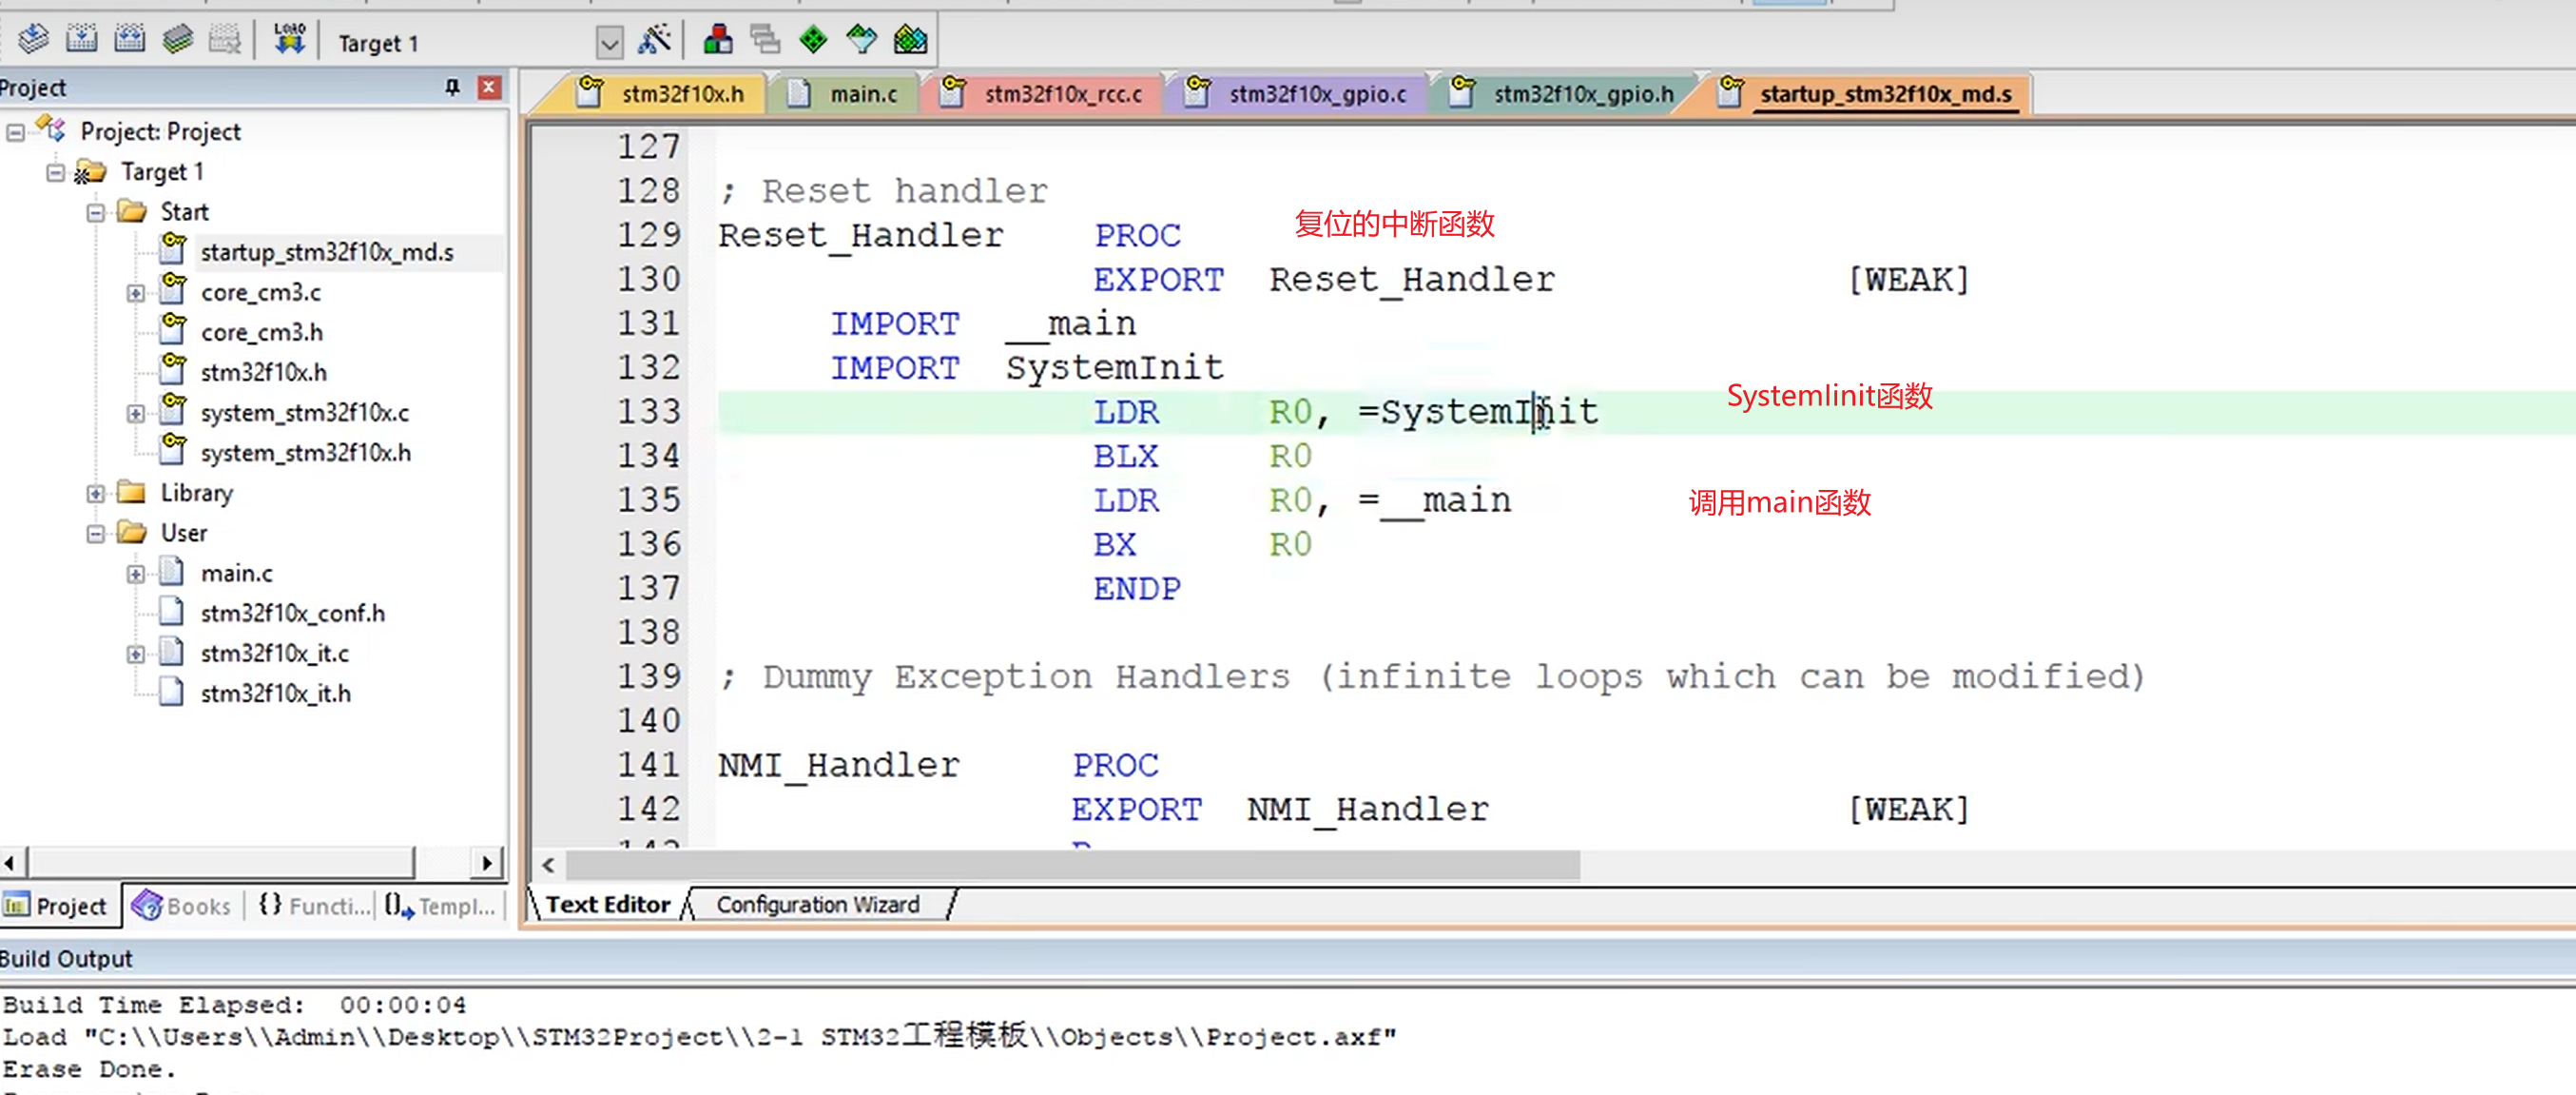This screenshot has height=1095, width=2576.
Task: Select startup_stm32f10x_md.s in project tree
Action: click(x=327, y=252)
